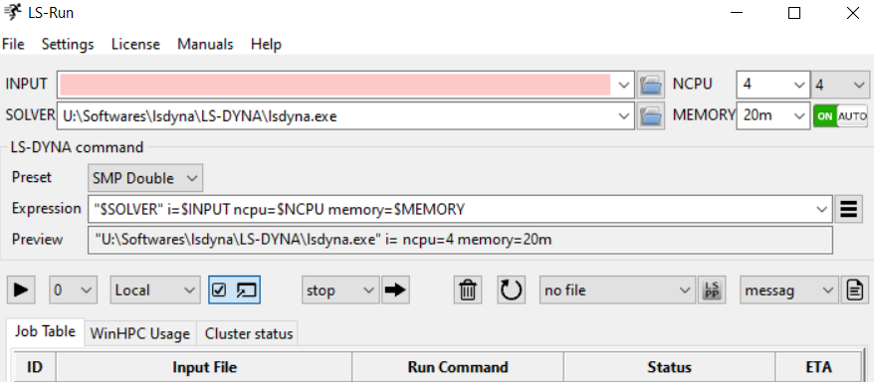Expand the MEMORY 20m dropdown

click(x=773, y=115)
